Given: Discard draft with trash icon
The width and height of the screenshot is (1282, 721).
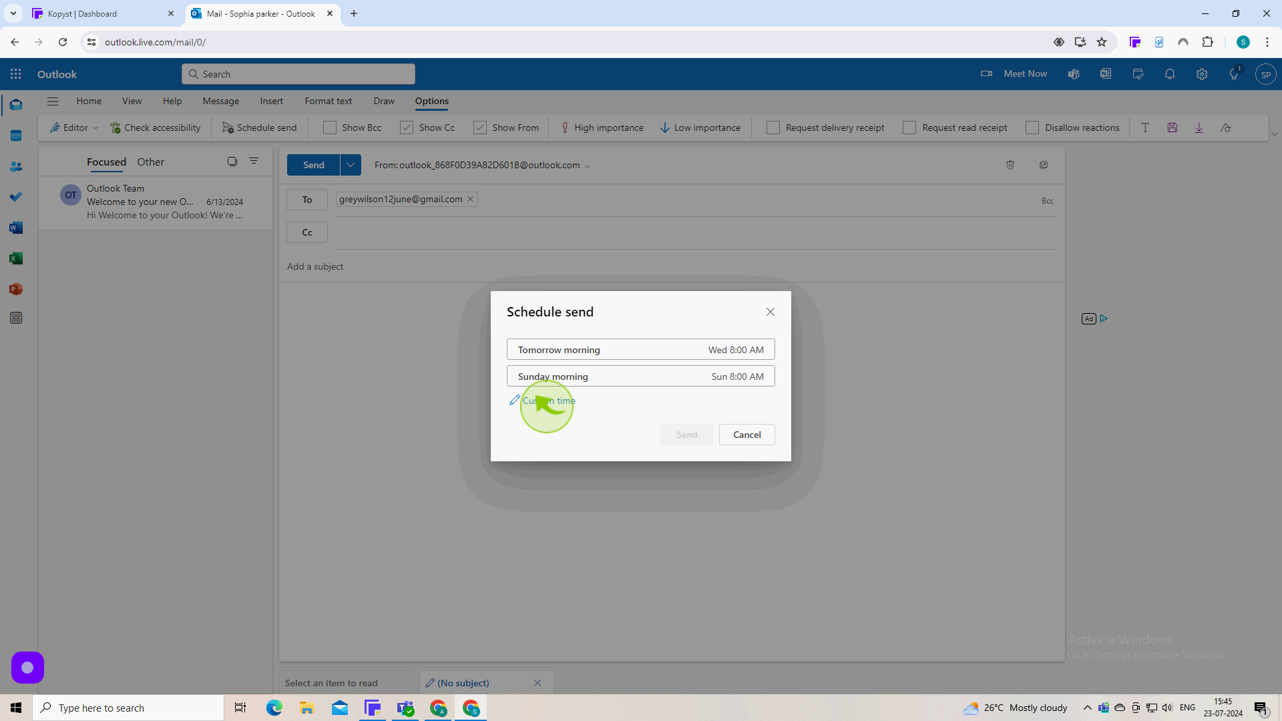Looking at the screenshot, I should (x=1010, y=165).
